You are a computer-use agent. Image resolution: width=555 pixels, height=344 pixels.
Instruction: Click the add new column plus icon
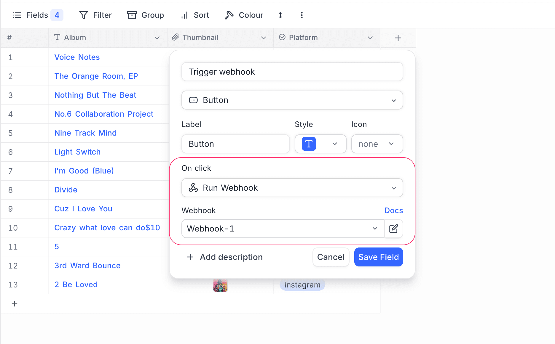click(398, 38)
